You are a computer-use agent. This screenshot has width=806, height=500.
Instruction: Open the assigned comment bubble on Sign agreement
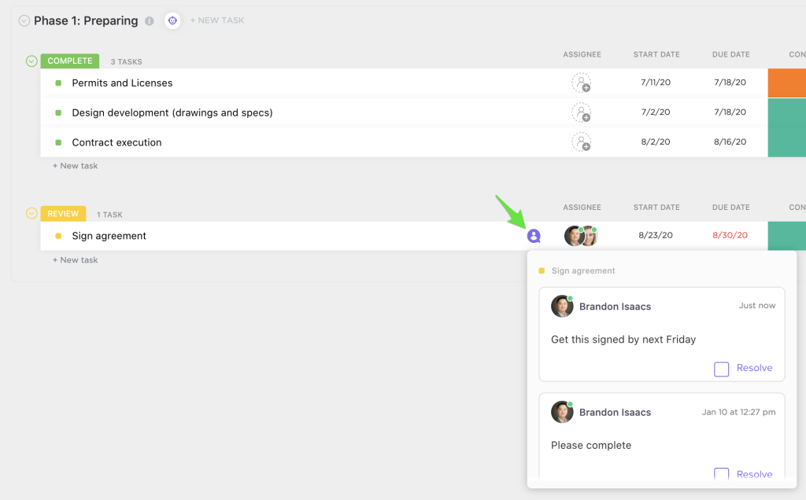pyautogui.click(x=534, y=235)
